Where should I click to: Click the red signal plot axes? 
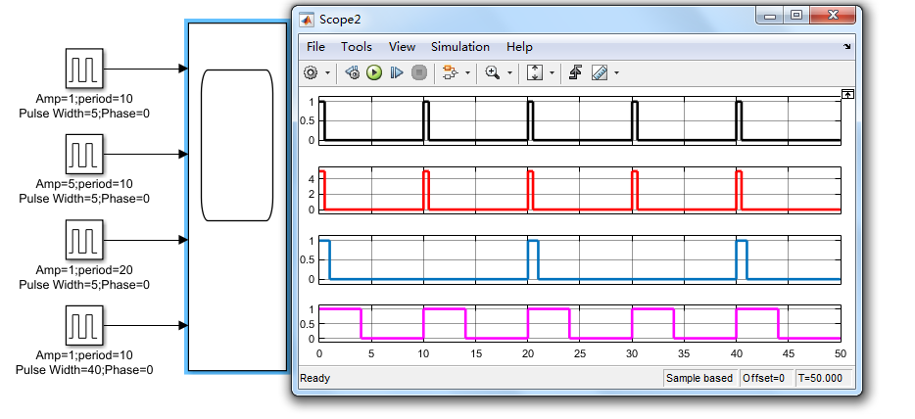point(579,190)
